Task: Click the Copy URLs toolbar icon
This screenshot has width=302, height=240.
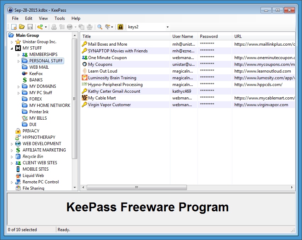Action: (x=81, y=27)
